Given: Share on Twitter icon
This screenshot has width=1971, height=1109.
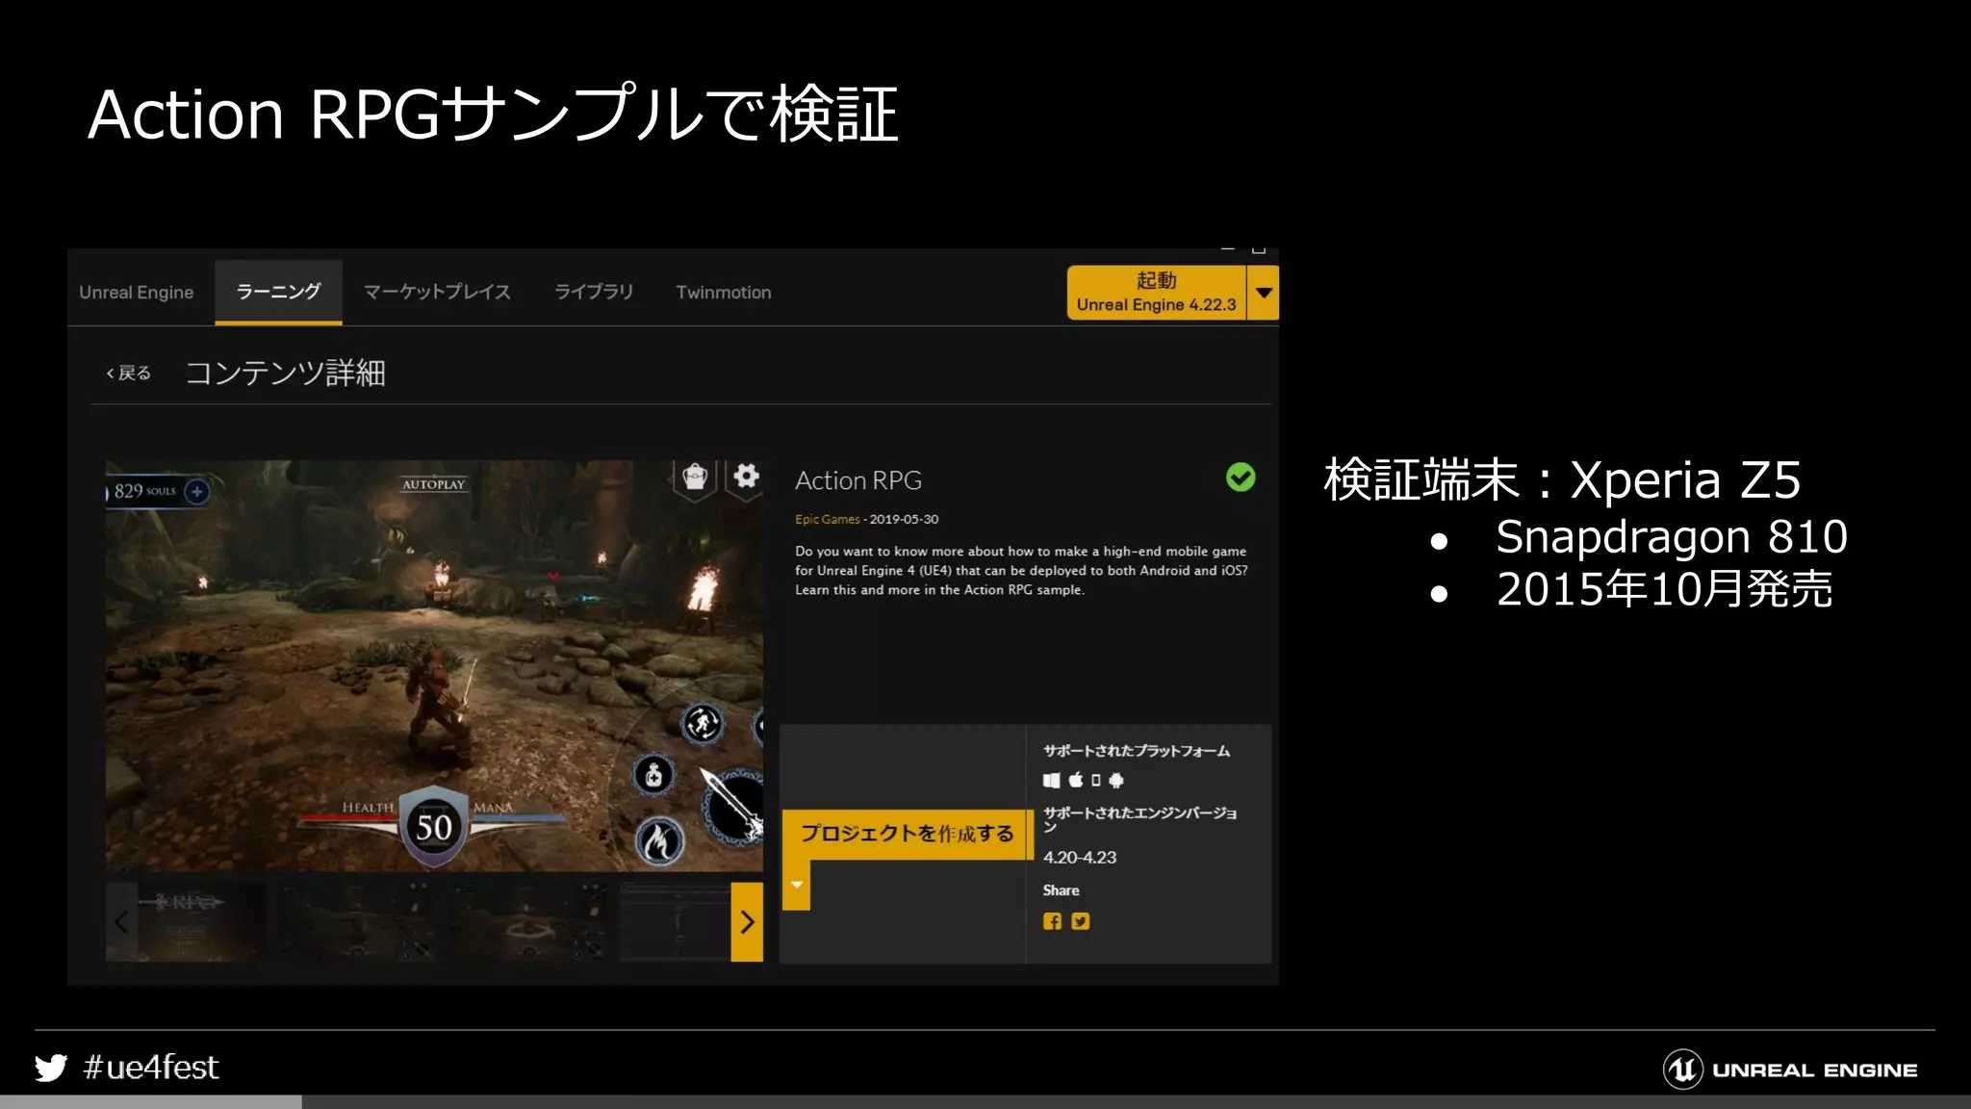Looking at the screenshot, I should pos(1081,921).
